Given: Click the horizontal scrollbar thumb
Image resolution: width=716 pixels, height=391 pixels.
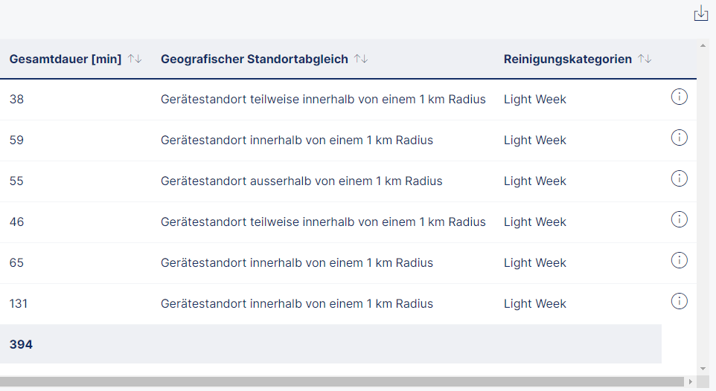Looking at the screenshot, I should tap(342, 381).
